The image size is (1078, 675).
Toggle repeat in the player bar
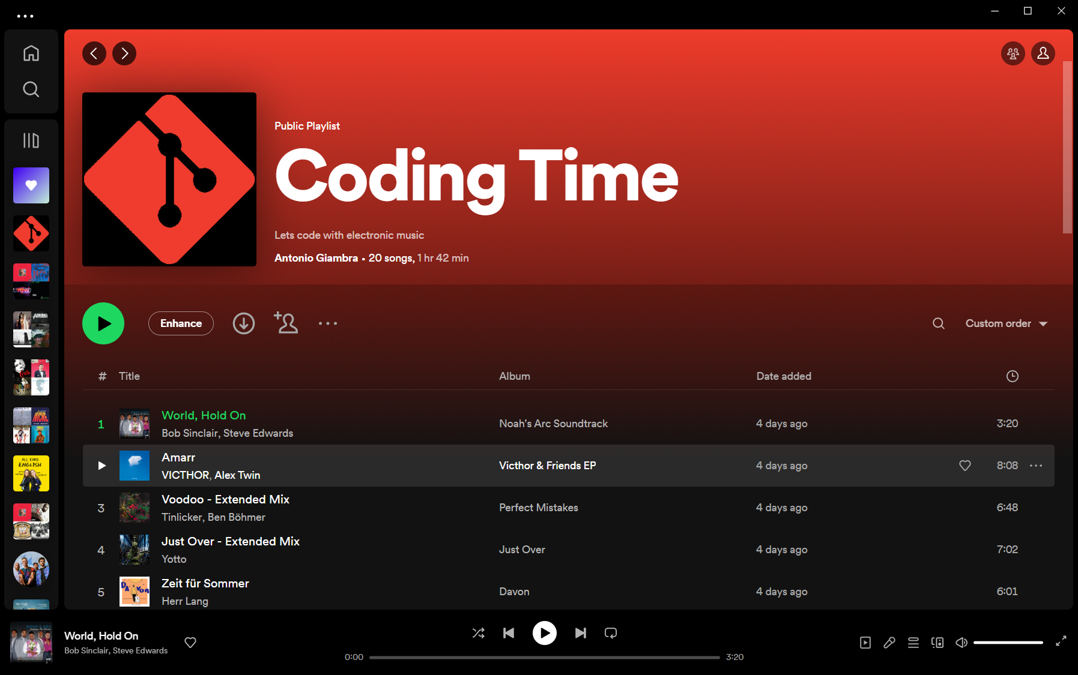coord(611,633)
